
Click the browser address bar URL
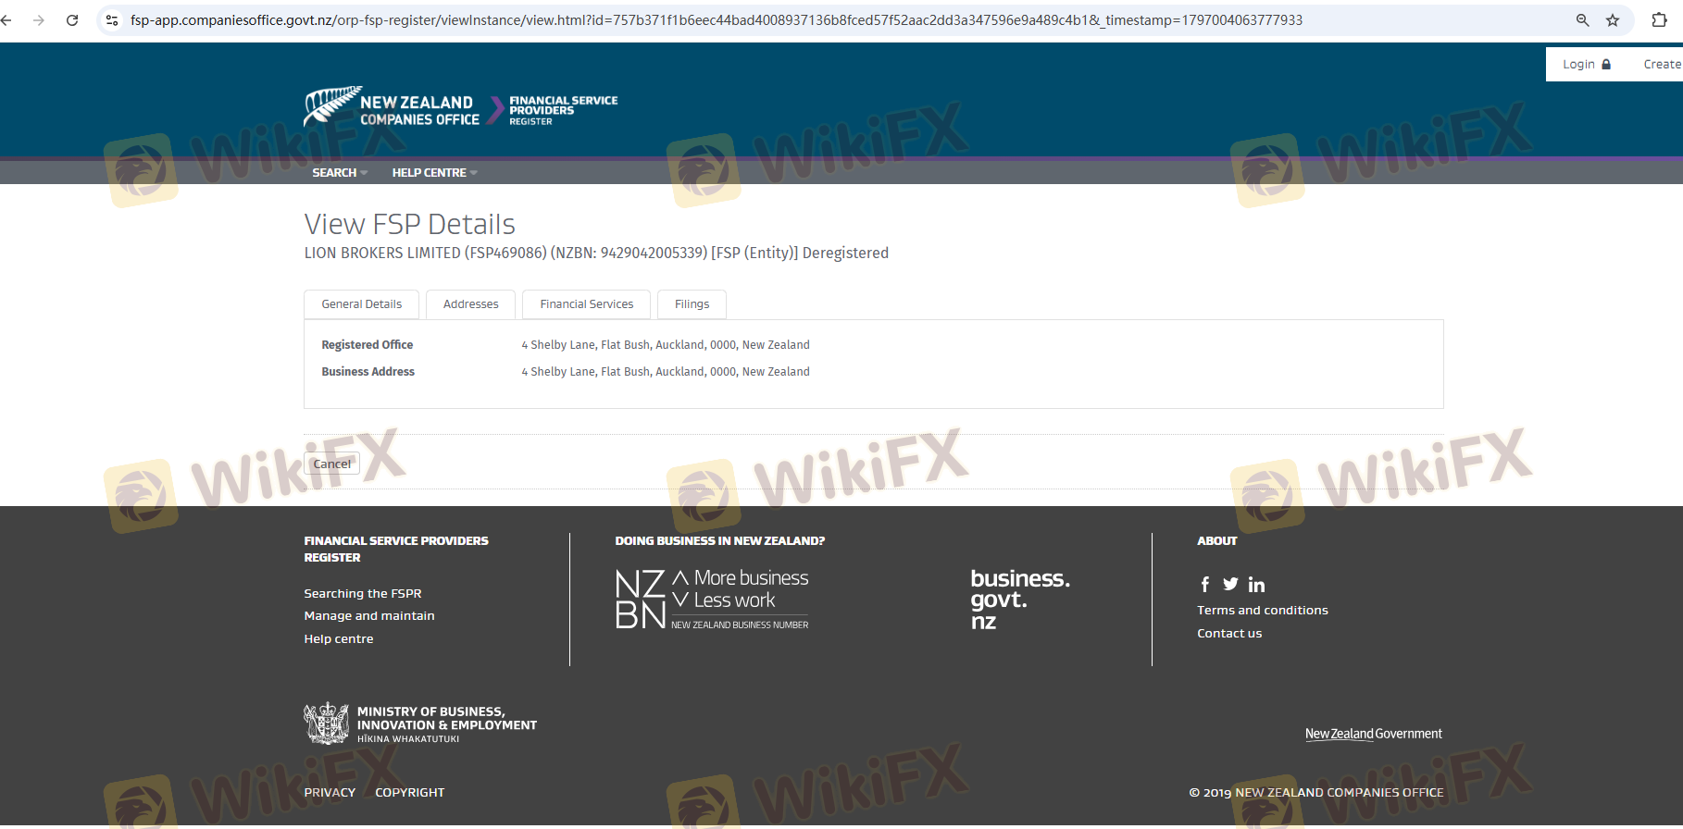coord(716,20)
